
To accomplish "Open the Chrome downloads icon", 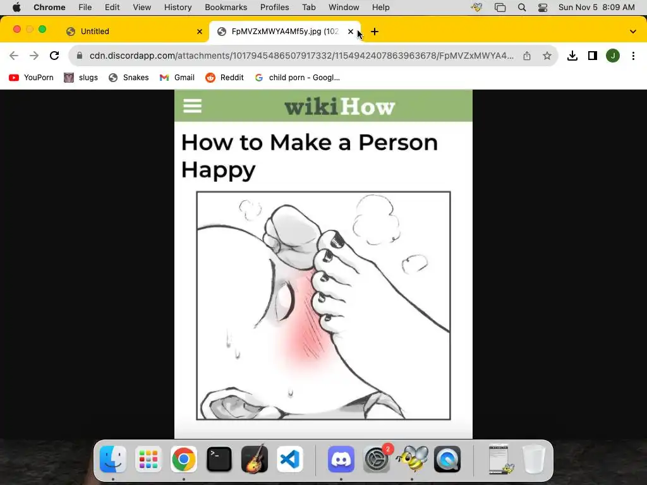I will pos(572,56).
